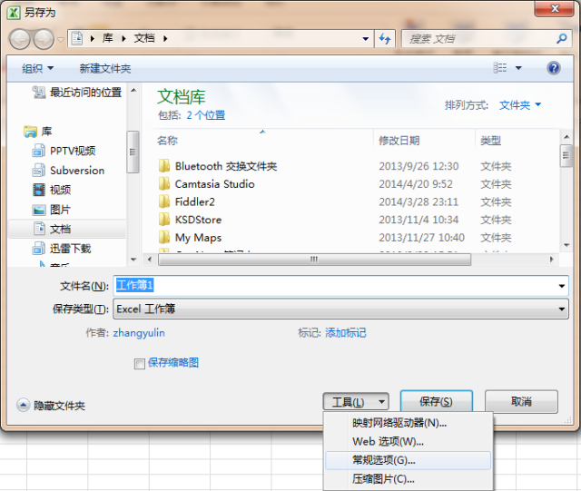Click the 添加标记 link
This screenshot has height=491, width=581.
pyautogui.click(x=345, y=333)
